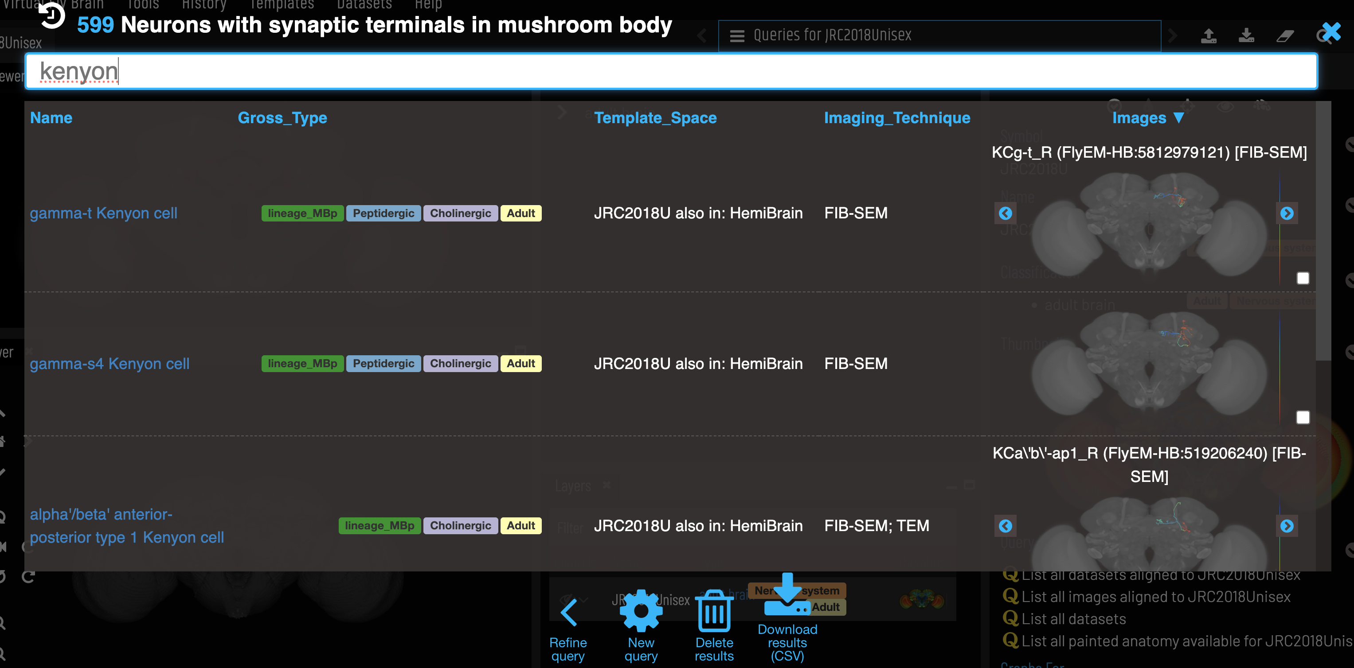Click the download icon in top toolbar
Image resolution: width=1354 pixels, height=668 pixels.
(x=1246, y=36)
